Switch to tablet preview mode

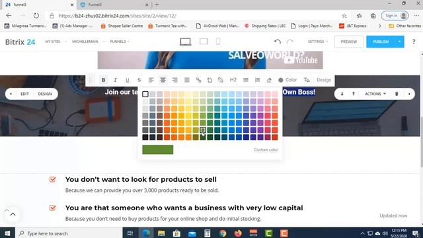[x=204, y=41]
